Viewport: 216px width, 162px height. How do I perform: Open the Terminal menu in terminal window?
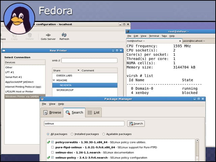[154, 36]
